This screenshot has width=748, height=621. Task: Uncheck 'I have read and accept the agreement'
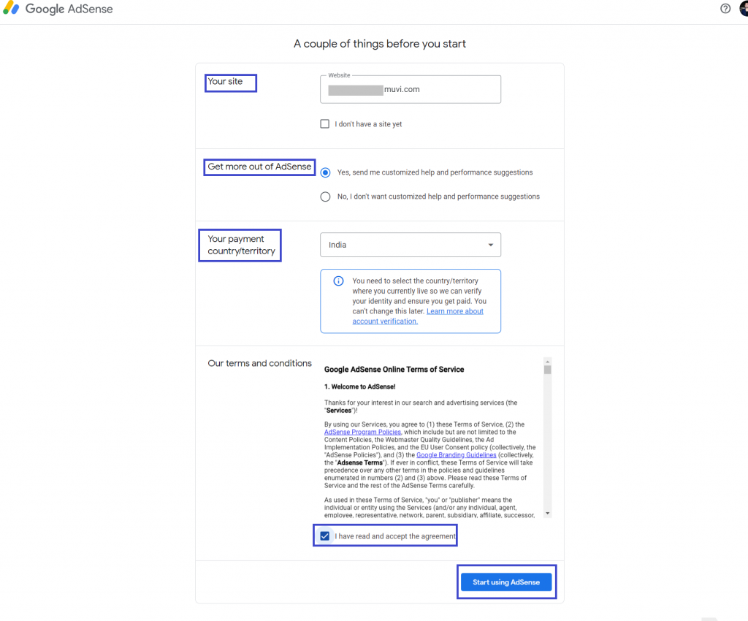tap(324, 536)
